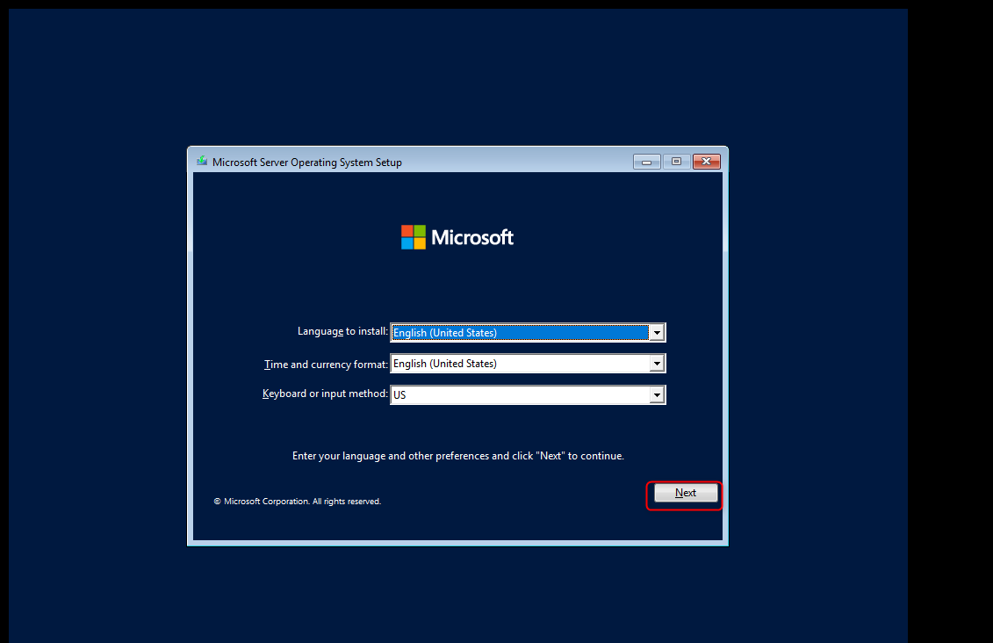Close the Microsoft Server Operating System Setup window
Viewport: 993px width, 643px height.
(x=707, y=163)
